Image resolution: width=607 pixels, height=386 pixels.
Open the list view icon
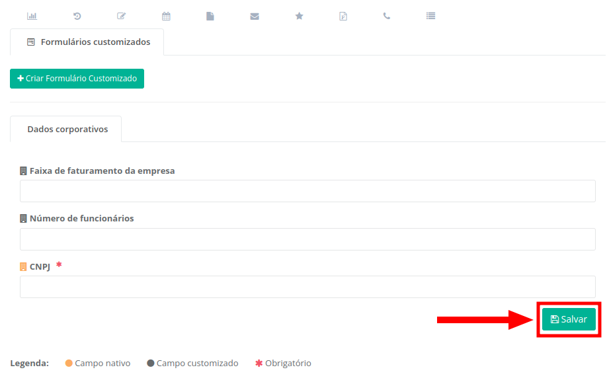431,16
